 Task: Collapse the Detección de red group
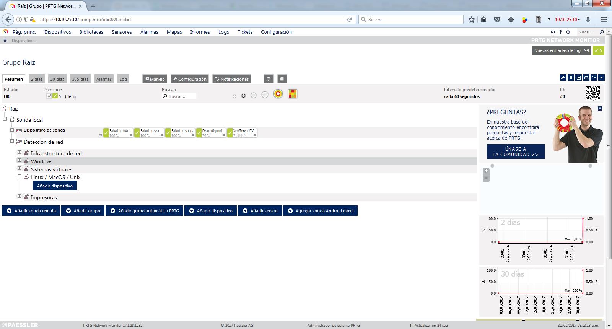[12, 141]
